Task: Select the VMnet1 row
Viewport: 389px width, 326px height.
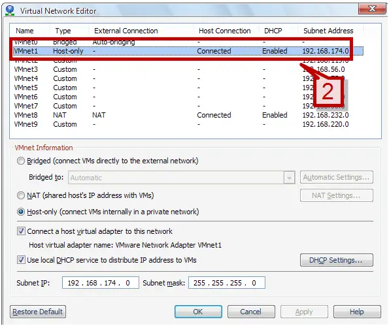Action: pyautogui.click(x=188, y=51)
